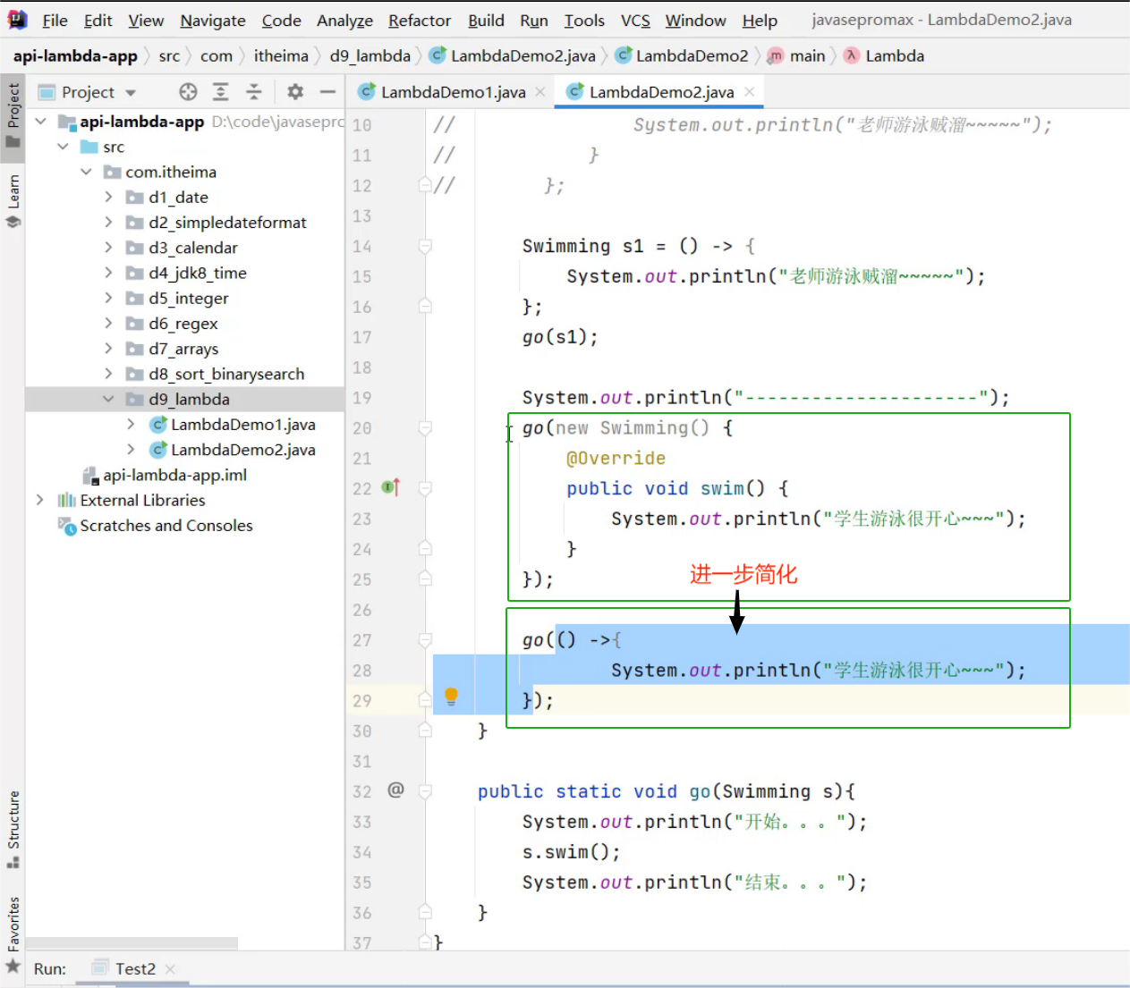Collapse the d9_lambda package folder
This screenshot has height=988, width=1130.
click(x=108, y=399)
